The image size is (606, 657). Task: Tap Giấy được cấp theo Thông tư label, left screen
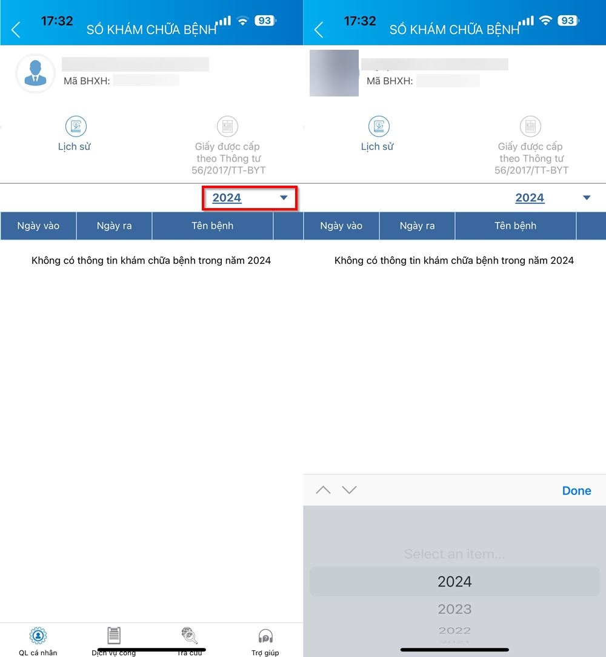(x=228, y=158)
